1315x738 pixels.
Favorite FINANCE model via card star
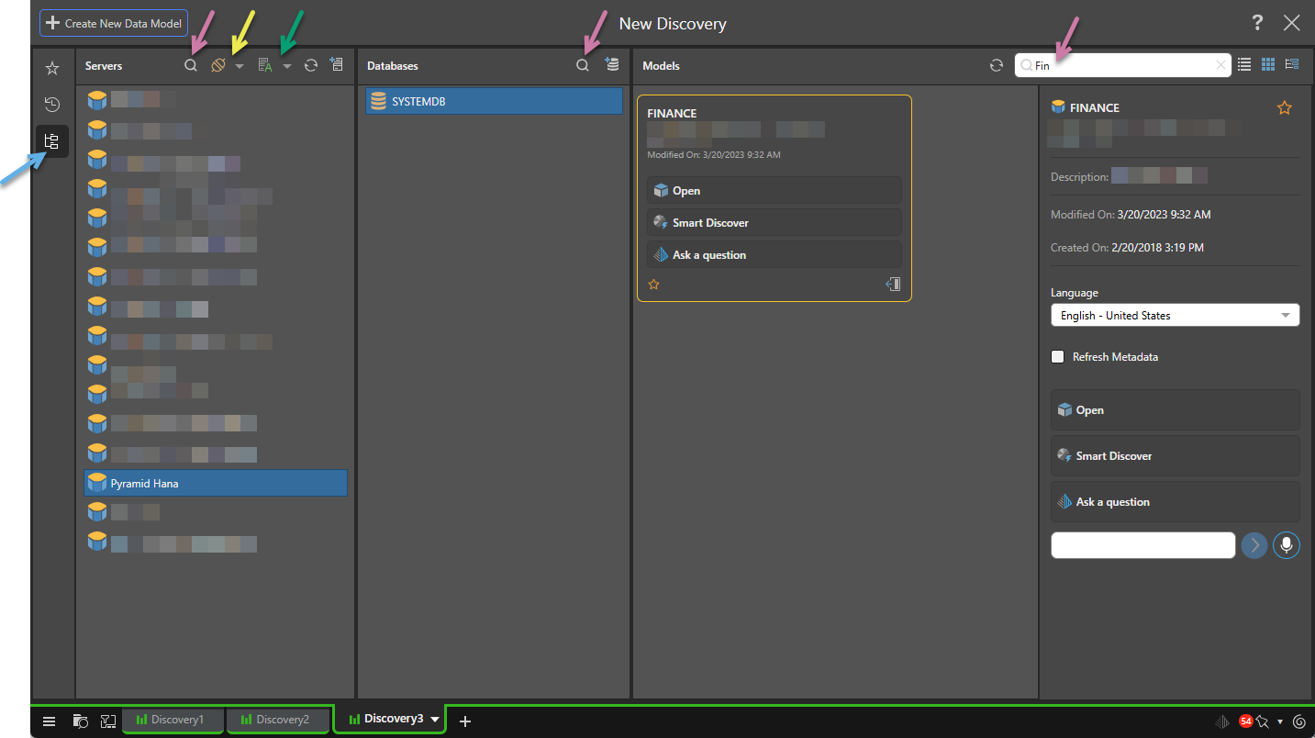click(x=654, y=285)
